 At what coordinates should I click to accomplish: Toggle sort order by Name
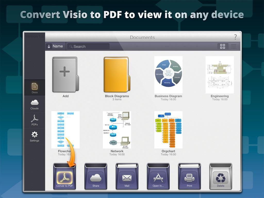click(x=55, y=46)
